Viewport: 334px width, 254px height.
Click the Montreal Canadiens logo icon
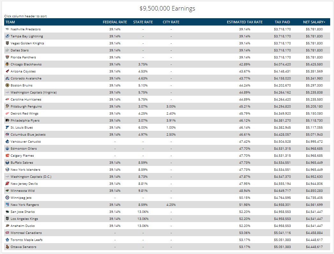[7, 233]
